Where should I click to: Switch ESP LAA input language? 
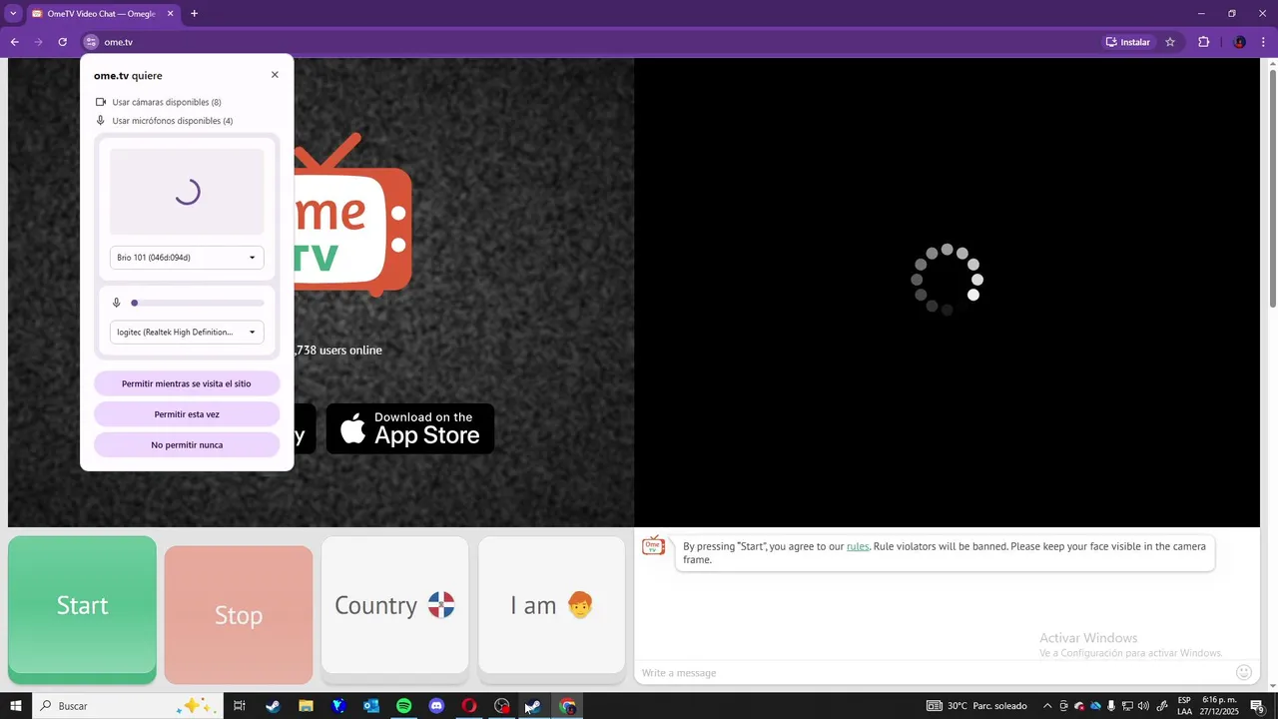[x=1184, y=706]
